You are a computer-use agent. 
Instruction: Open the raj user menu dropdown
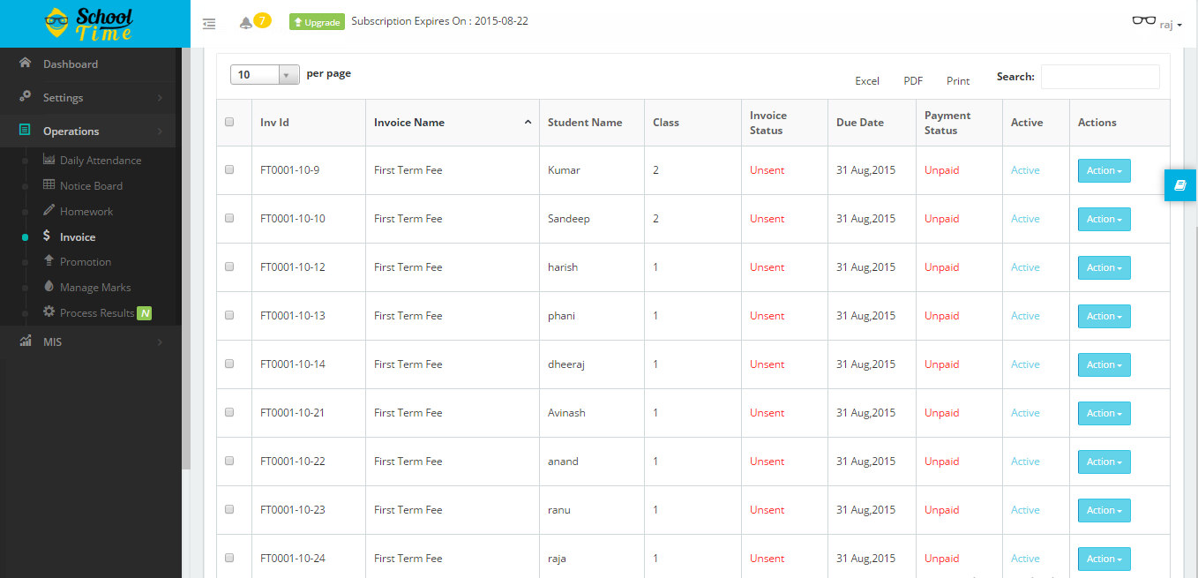(x=1171, y=25)
